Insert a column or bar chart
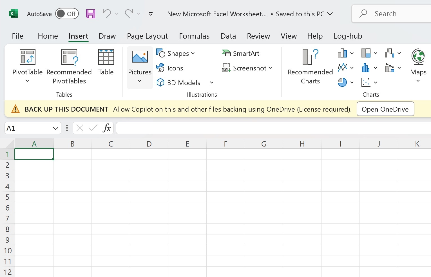 [343, 53]
